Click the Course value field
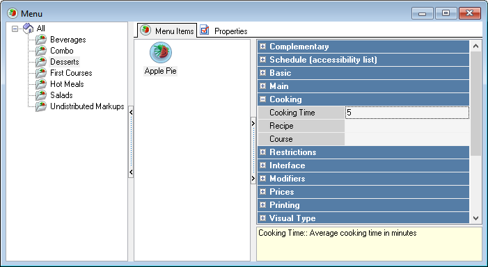This screenshot has width=488, height=267. click(x=407, y=139)
